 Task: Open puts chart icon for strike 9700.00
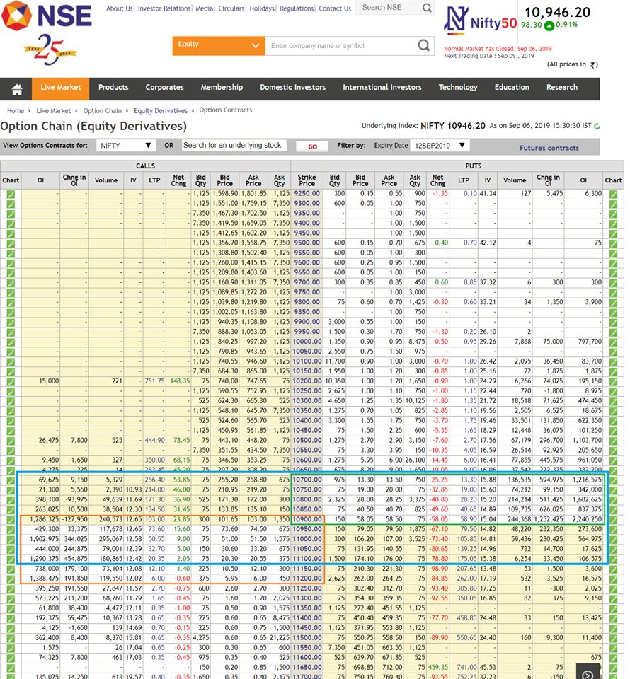pos(613,283)
